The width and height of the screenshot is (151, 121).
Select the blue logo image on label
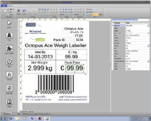[x=31, y=25]
